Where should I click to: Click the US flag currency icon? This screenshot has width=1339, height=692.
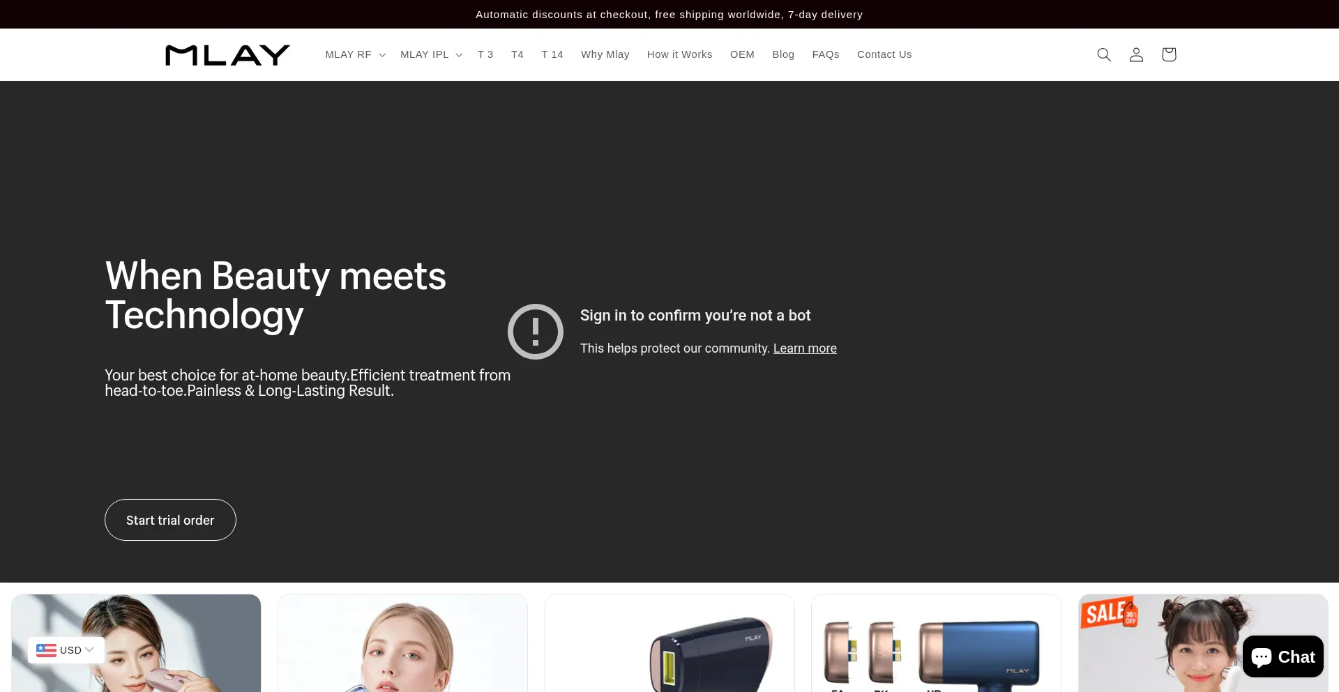[x=46, y=650]
